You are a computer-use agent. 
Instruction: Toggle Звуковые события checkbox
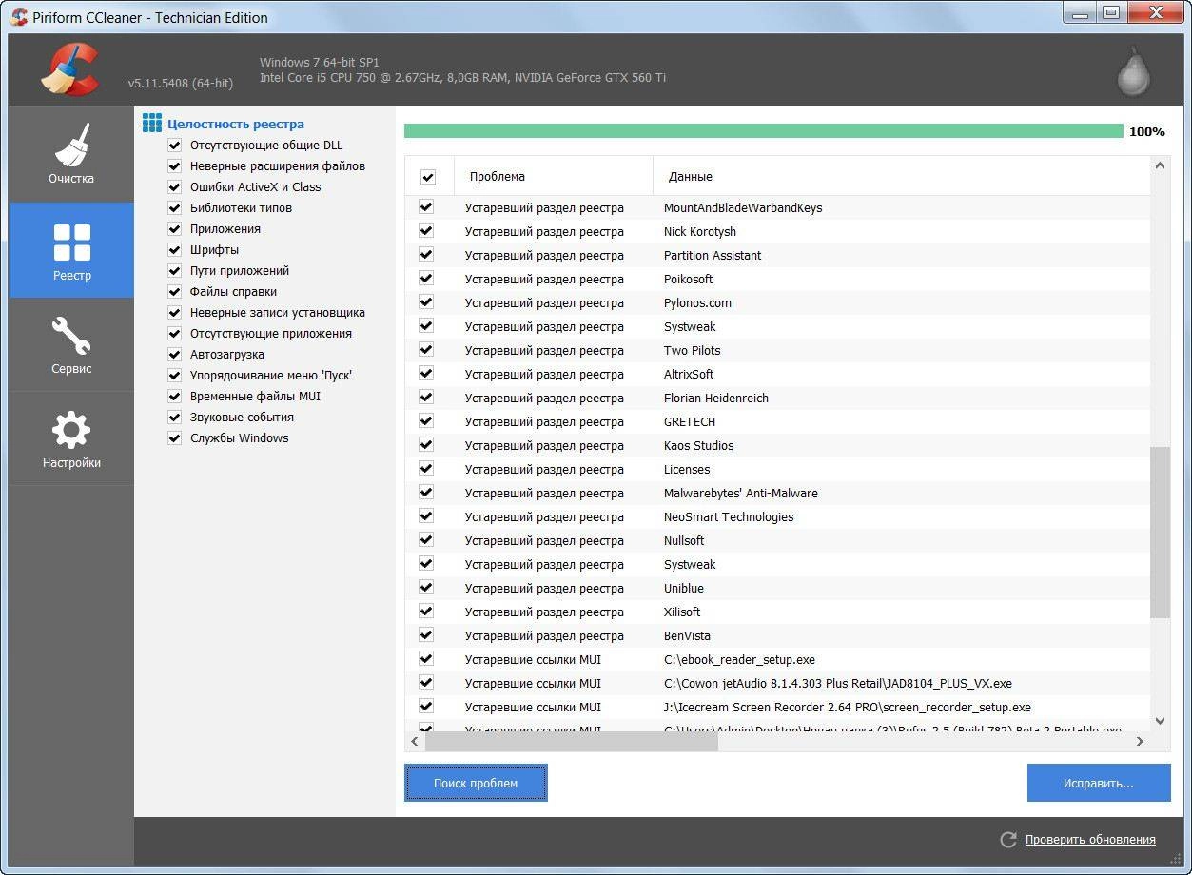coord(174,418)
